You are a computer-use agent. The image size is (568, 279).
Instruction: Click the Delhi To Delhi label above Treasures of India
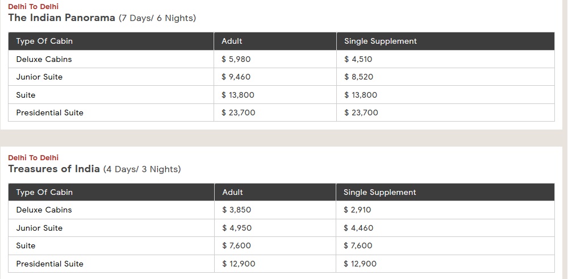[33, 157]
